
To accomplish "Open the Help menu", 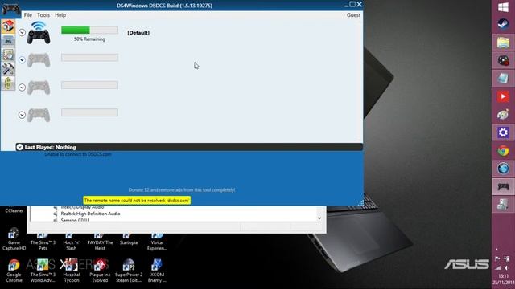I will point(60,15).
